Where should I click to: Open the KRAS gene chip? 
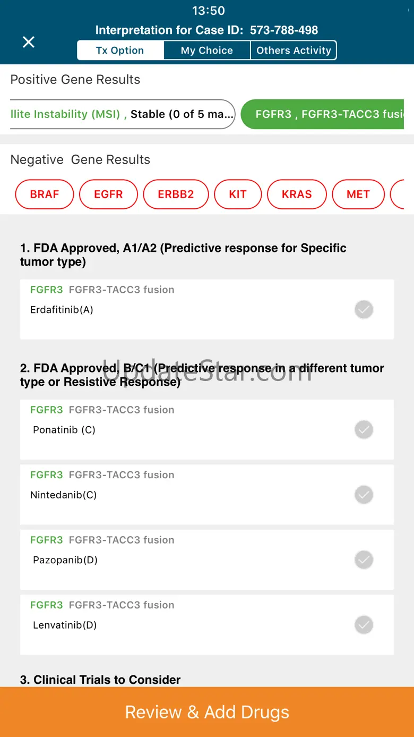tap(297, 194)
